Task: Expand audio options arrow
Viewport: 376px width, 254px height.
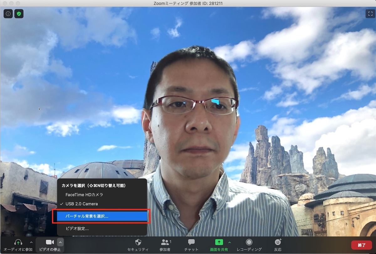Action: [x=31, y=242]
